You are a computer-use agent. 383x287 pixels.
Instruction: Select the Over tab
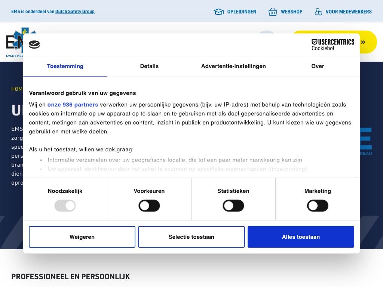pyautogui.click(x=318, y=66)
